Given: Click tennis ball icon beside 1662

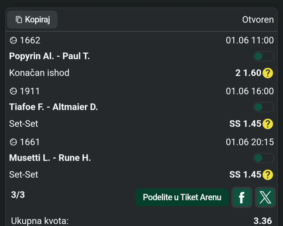Looking at the screenshot, I should point(13,40).
